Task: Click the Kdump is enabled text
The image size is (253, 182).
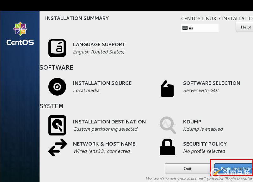Action: tap(203, 129)
